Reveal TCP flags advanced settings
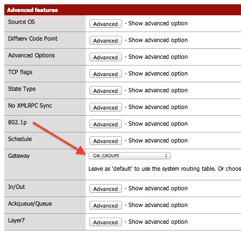Image resolution: width=241 pixels, height=241 pixels. click(x=106, y=74)
